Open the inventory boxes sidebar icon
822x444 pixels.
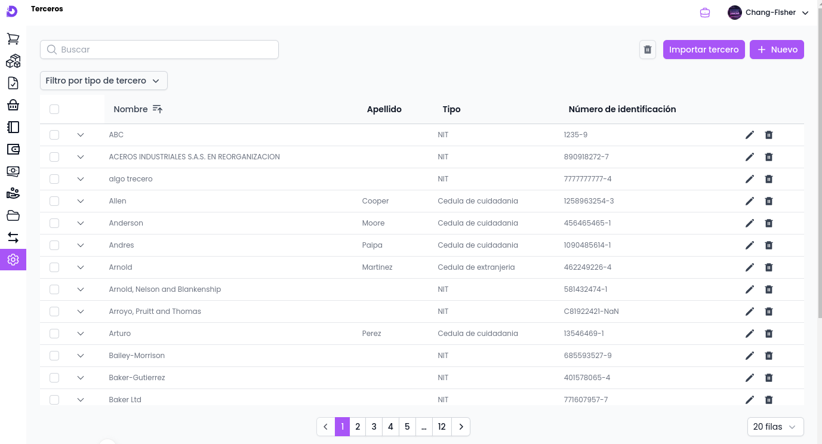(13, 61)
